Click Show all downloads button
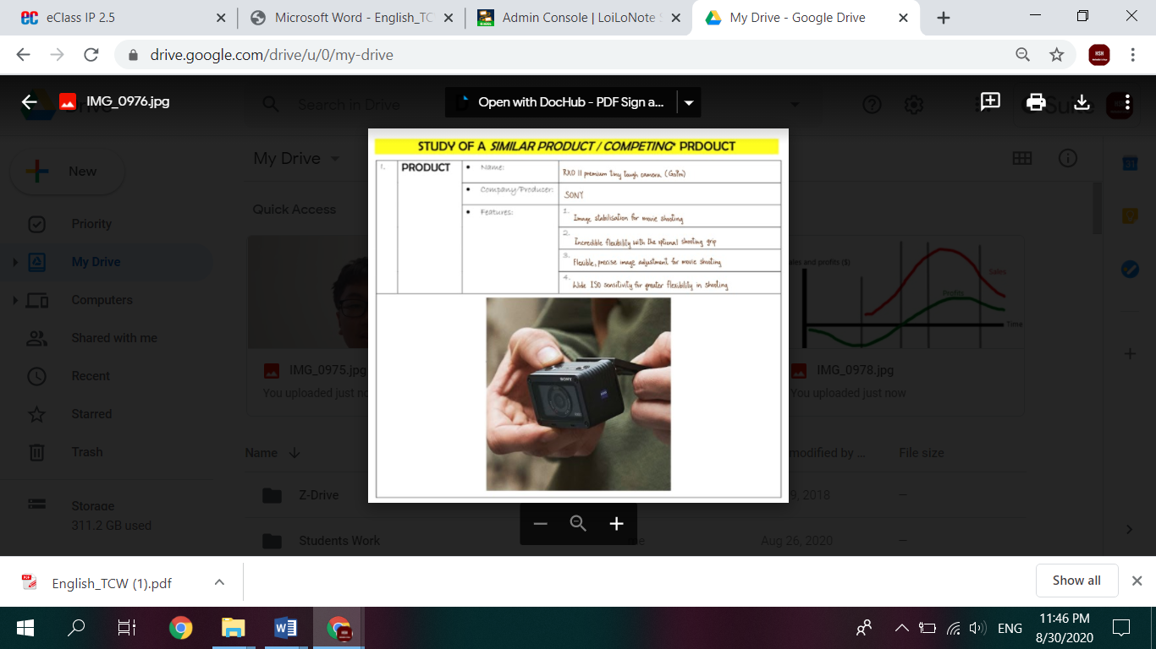Viewport: 1156px width, 649px height. coord(1076,581)
